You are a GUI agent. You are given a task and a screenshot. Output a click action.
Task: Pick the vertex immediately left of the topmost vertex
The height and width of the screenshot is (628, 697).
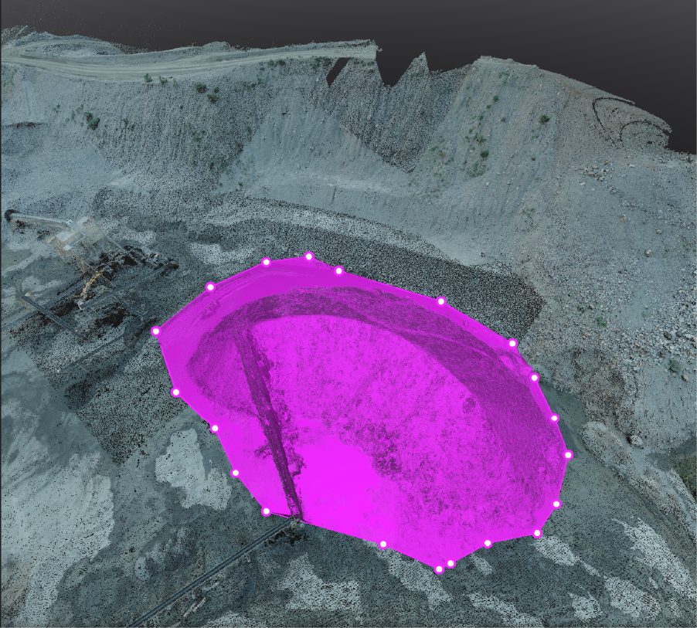point(266,262)
